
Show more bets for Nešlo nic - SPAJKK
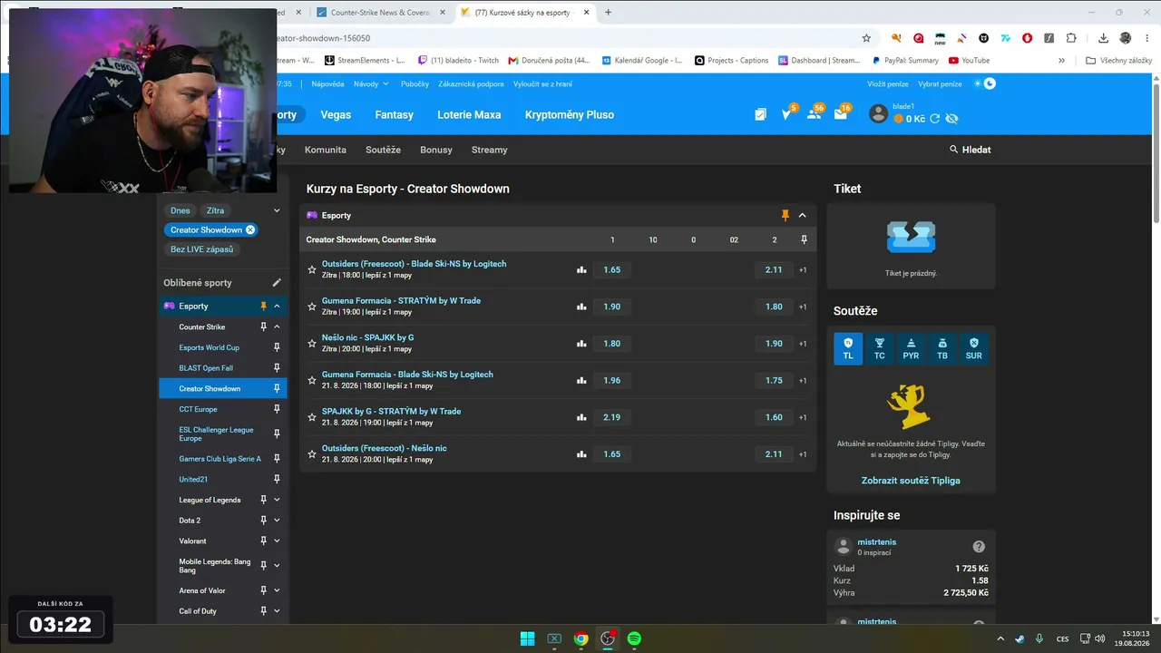tap(803, 344)
